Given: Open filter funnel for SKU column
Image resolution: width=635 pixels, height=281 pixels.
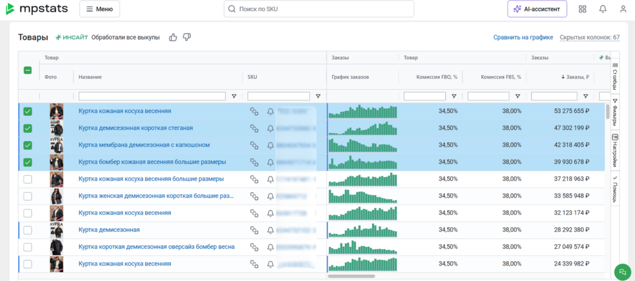Looking at the screenshot, I should pos(318,96).
